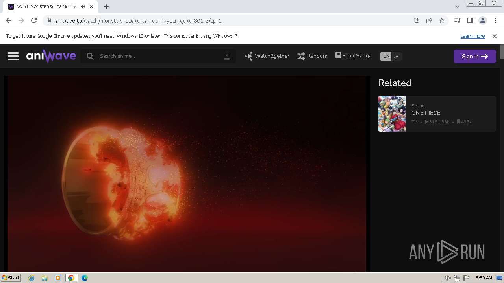Open the volume tray icon
Screen dimensions: 504x283
(447, 278)
